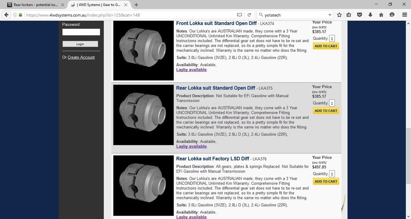Open Rear Lokka suit Factory LSD Diff
The width and height of the screenshot is (411, 219).
[x=213, y=158]
